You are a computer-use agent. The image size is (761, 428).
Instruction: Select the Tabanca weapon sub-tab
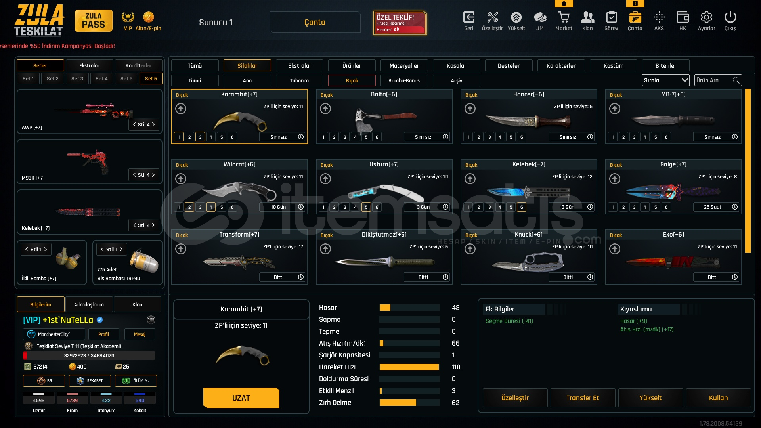coord(300,80)
